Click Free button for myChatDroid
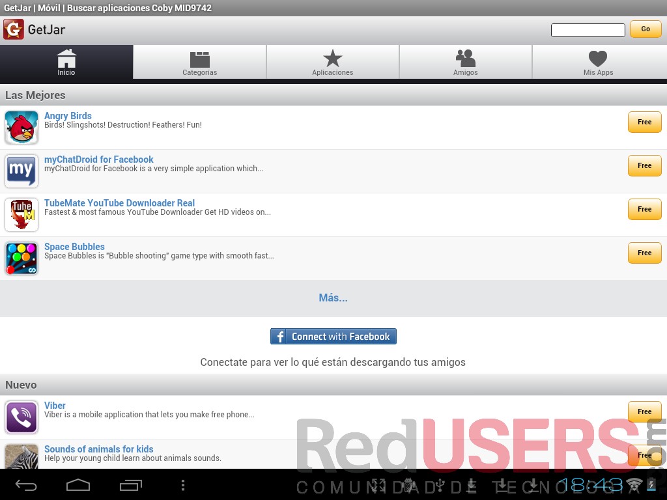 644,166
